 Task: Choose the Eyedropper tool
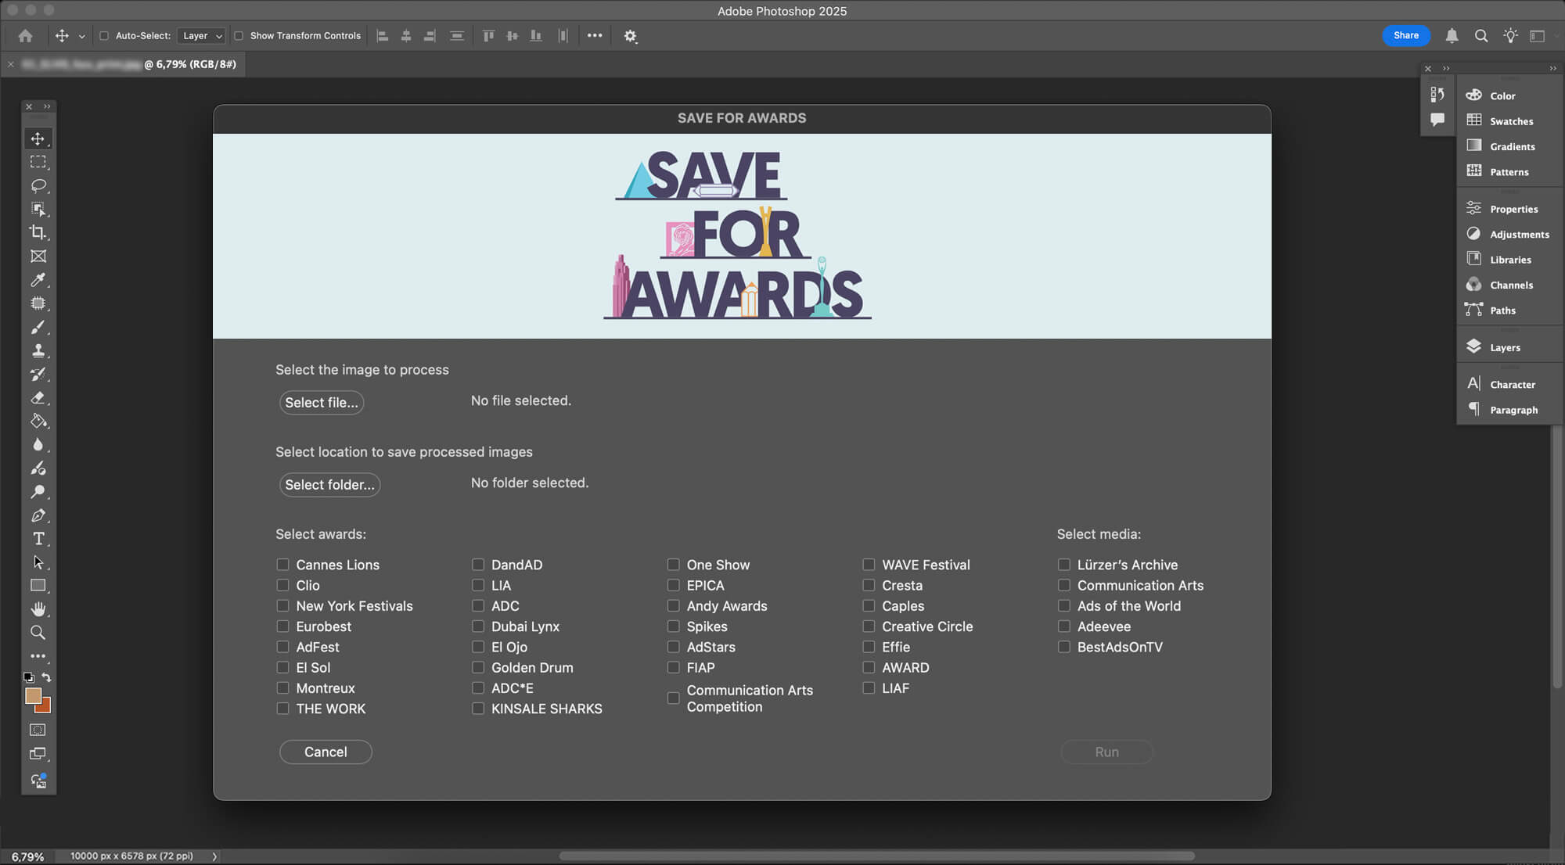(x=38, y=279)
